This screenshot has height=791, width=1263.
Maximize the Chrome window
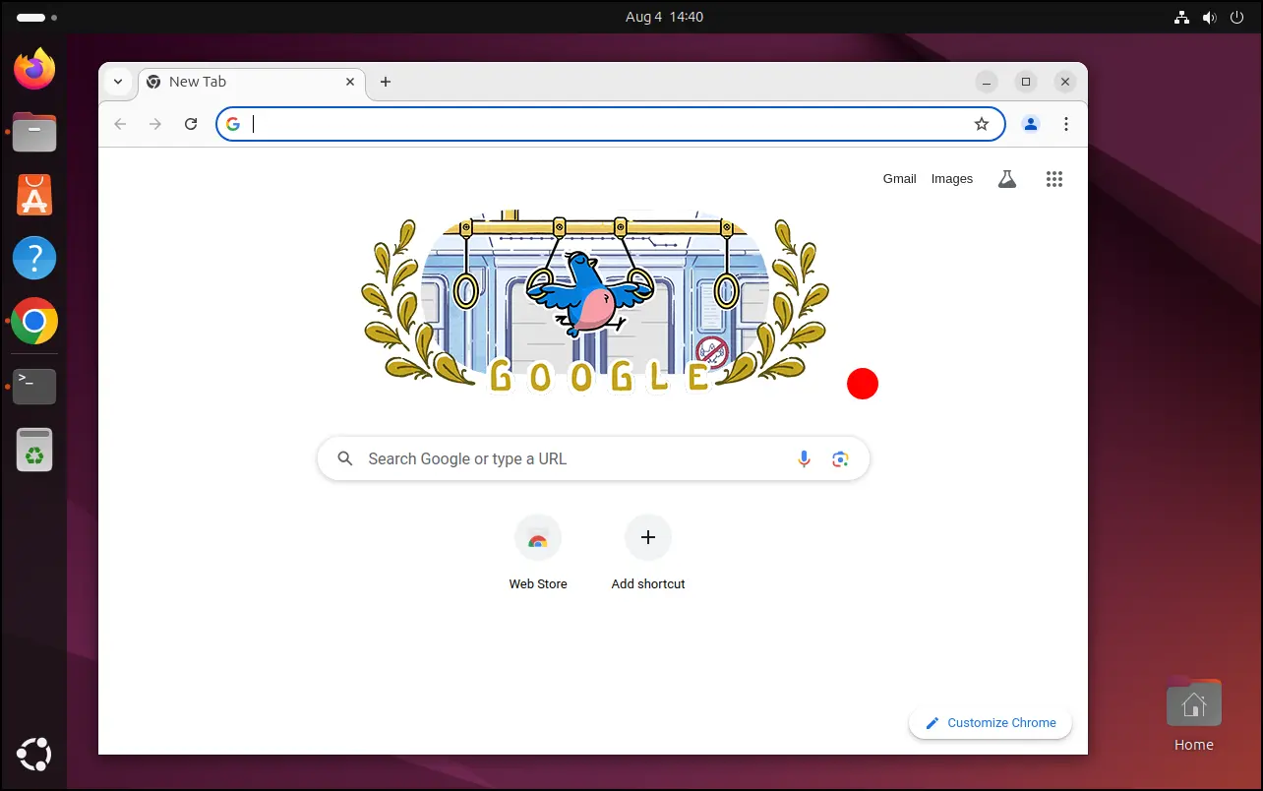point(1026,82)
